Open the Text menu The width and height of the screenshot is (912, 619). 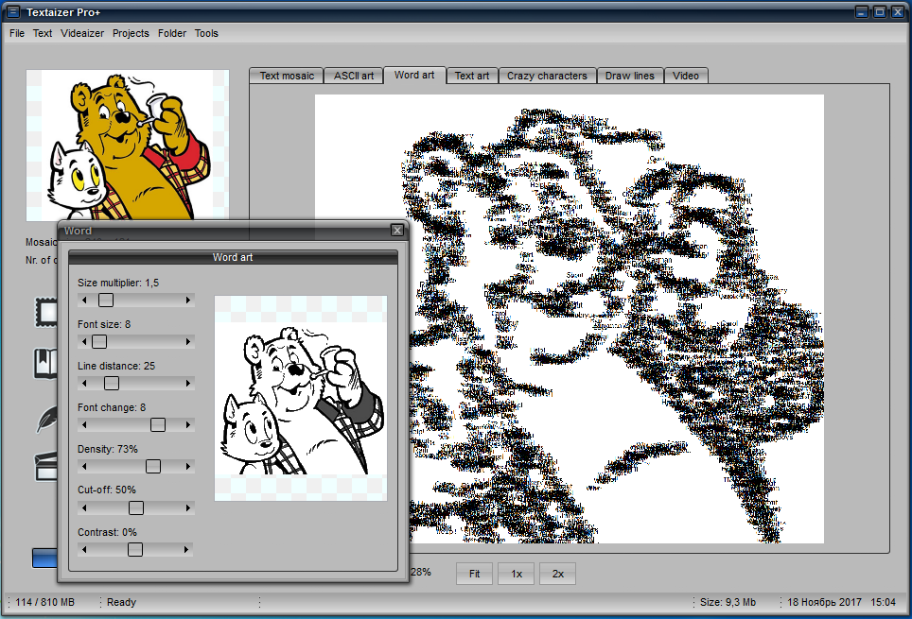pos(43,33)
